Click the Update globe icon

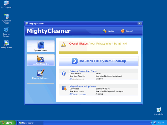(x=105, y=31)
